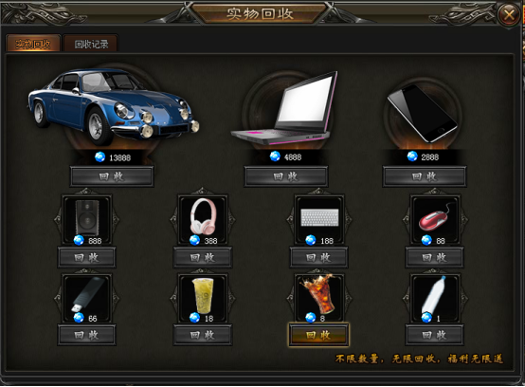This screenshot has height=387, width=525.
Task: Click 回收 button under the car
Action: [112, 176]
